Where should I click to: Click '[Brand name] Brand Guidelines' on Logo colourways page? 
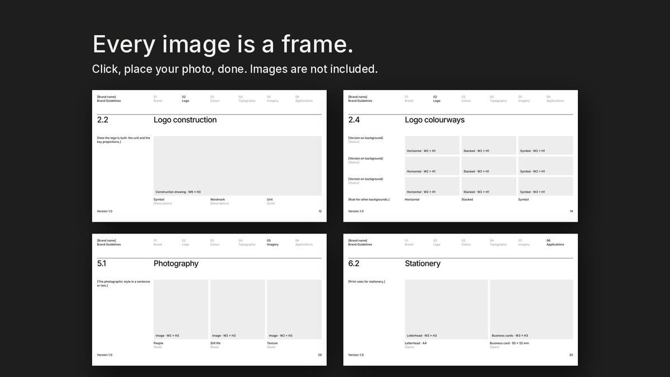click(360, 99)
